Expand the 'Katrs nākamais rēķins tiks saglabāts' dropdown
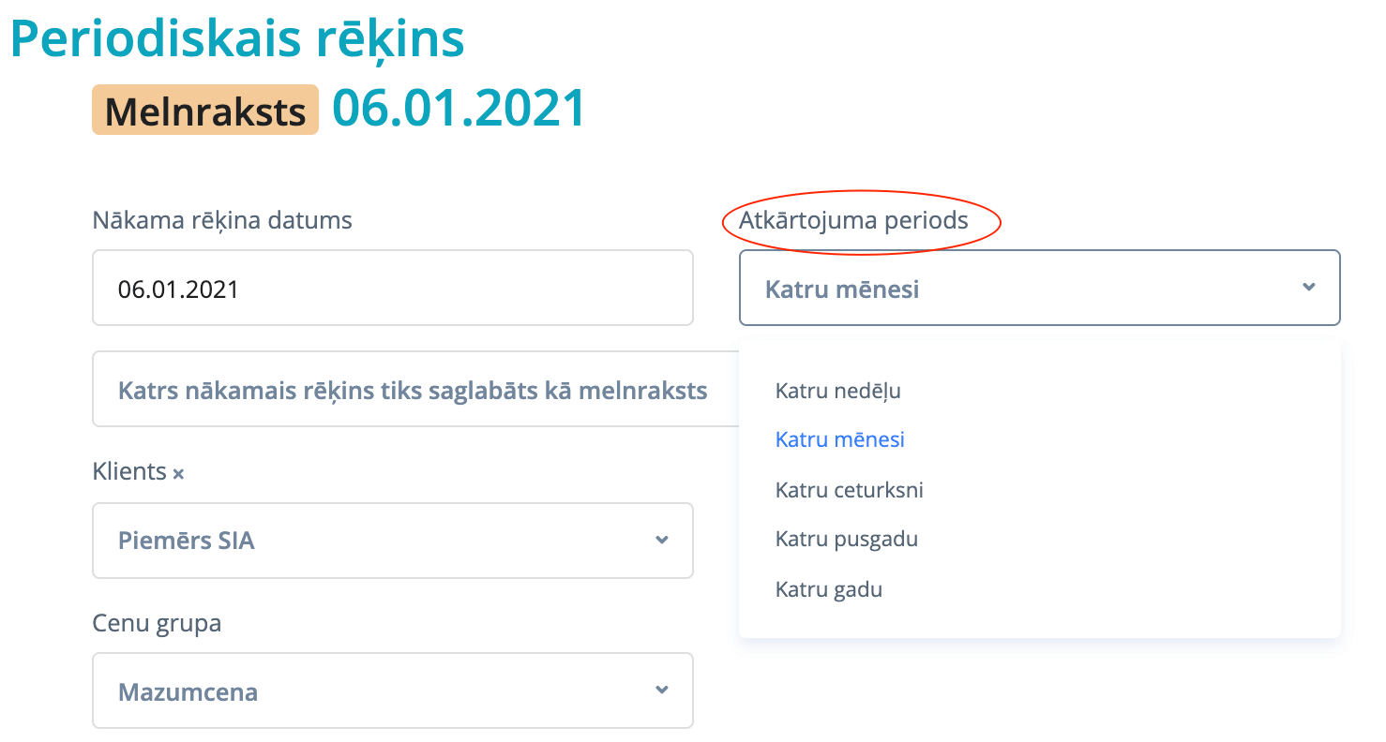Screen dimensions: 1386x742 coord(413,390)
